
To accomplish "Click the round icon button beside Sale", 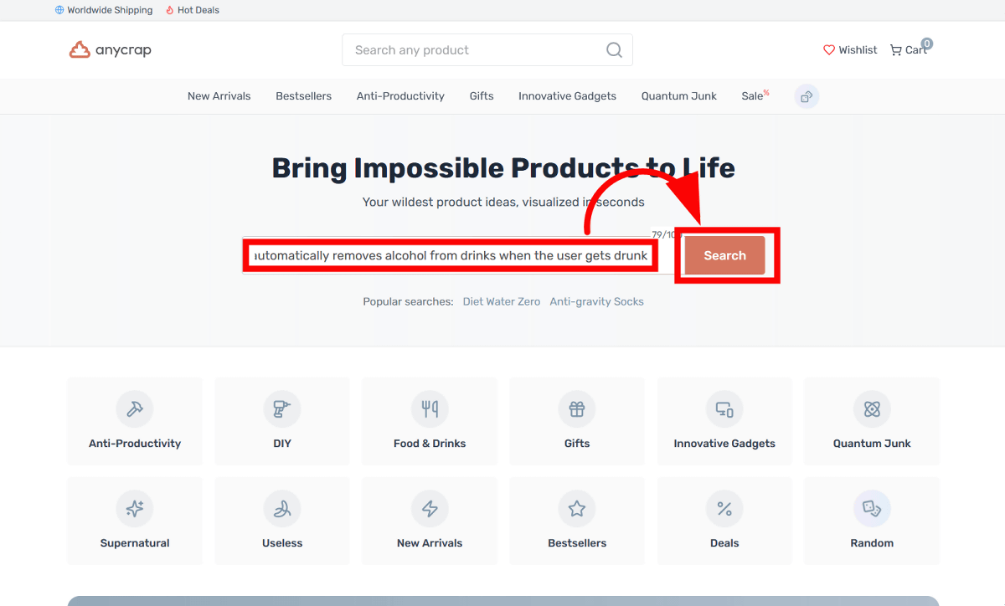I will click(x=807, y=96).
